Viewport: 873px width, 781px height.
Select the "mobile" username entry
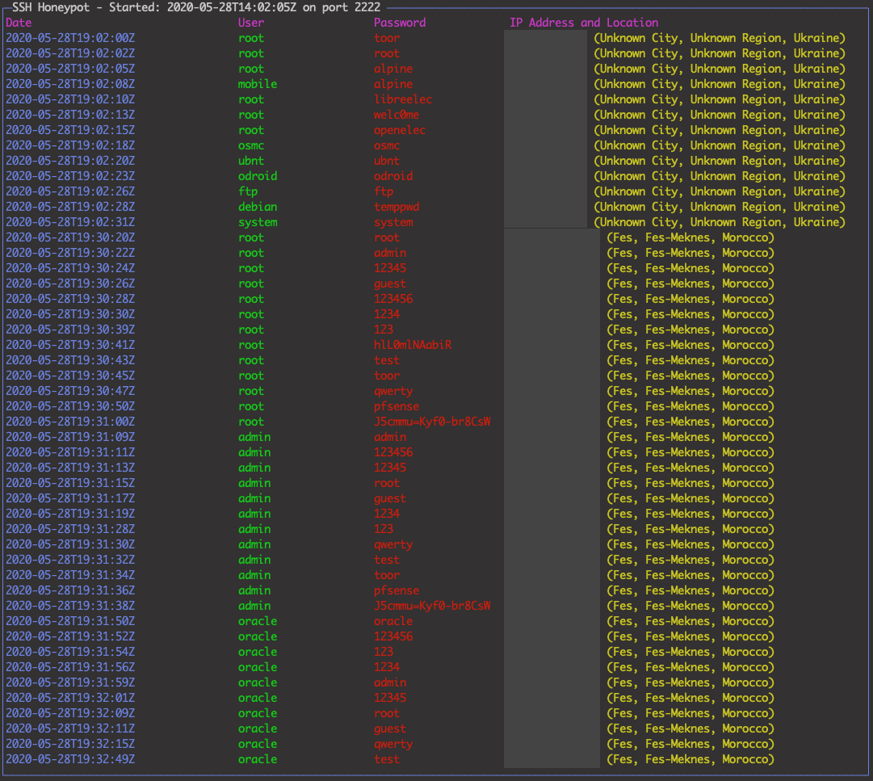tap(258, 84)
